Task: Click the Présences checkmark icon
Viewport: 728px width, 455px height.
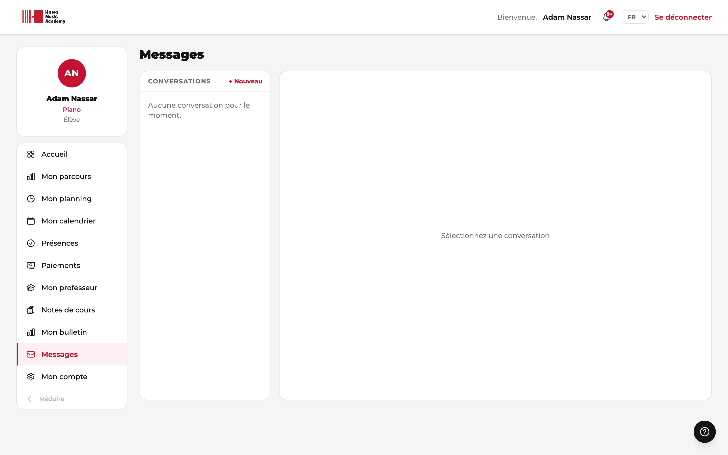Action: click(31, 243)
